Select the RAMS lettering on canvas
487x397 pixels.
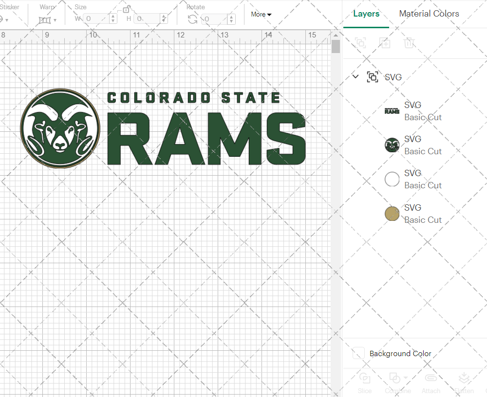coord(206,139)
